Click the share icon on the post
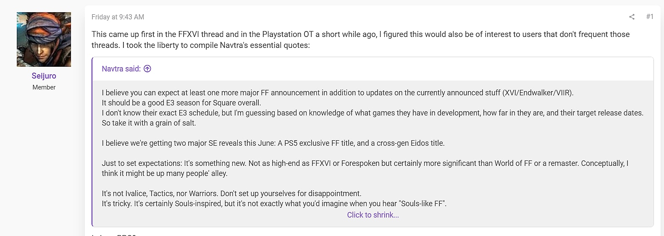The image size is (664, 236). tap(632, 17)
